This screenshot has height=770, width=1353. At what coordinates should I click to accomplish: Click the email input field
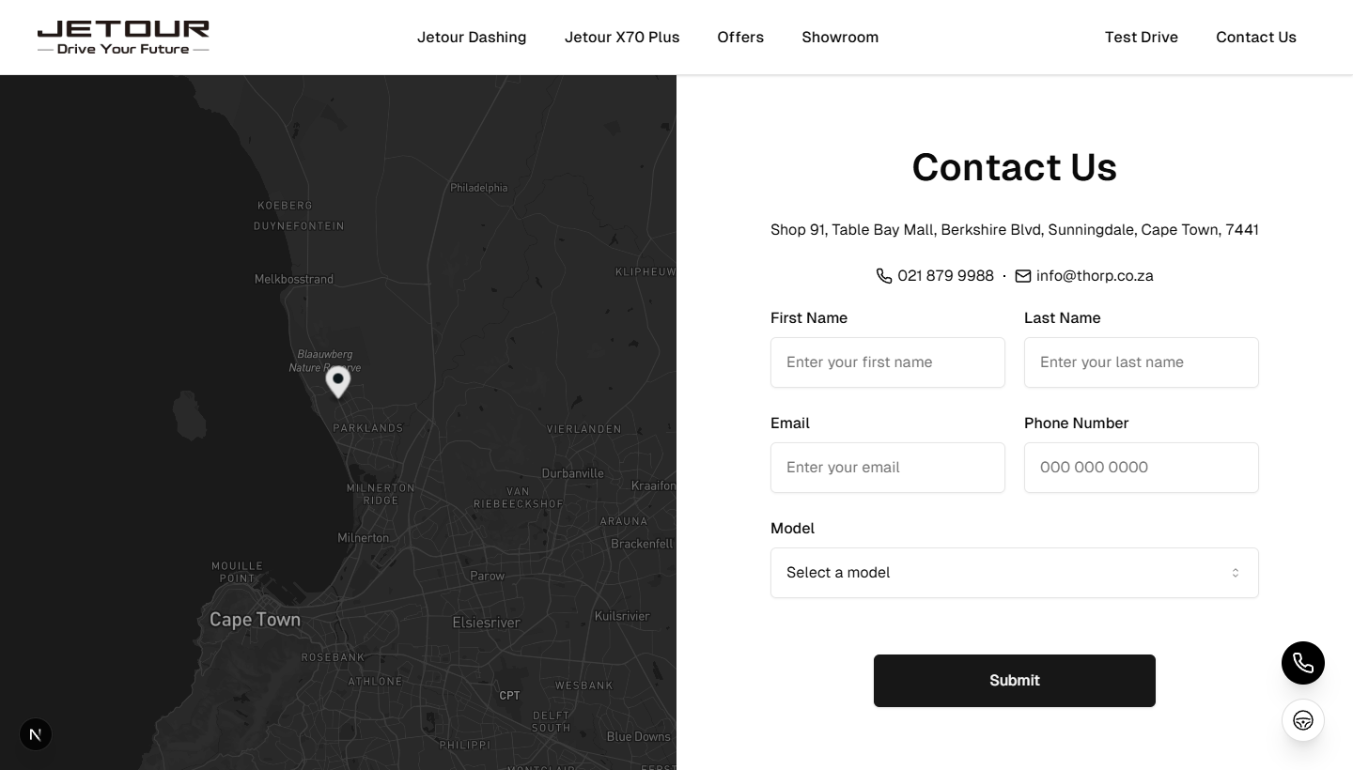pos(888,468)
